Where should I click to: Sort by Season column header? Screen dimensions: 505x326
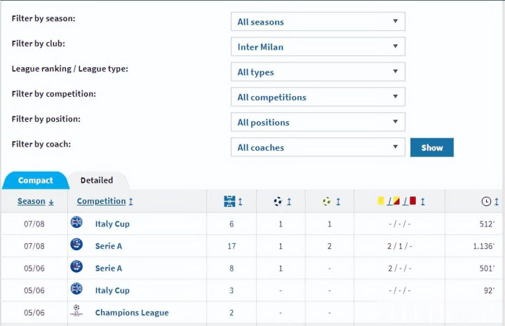32,201
